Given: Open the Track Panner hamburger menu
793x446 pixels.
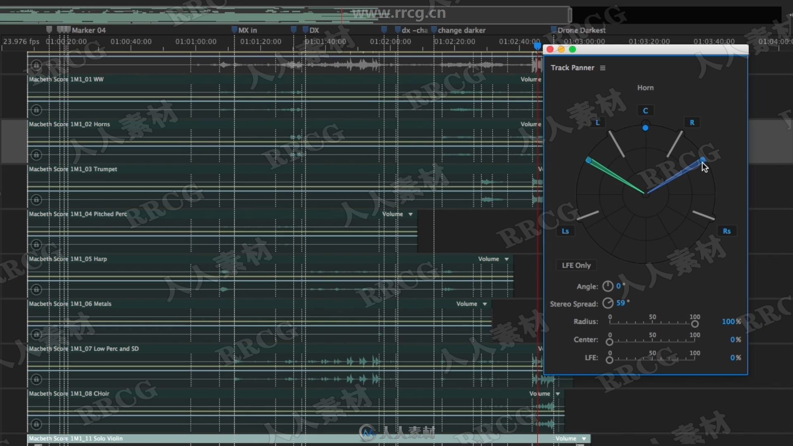Looking at the screenshot, I should [x=603, y=68].
